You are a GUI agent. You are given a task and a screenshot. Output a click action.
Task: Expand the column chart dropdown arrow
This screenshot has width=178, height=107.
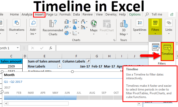[70, 21]
